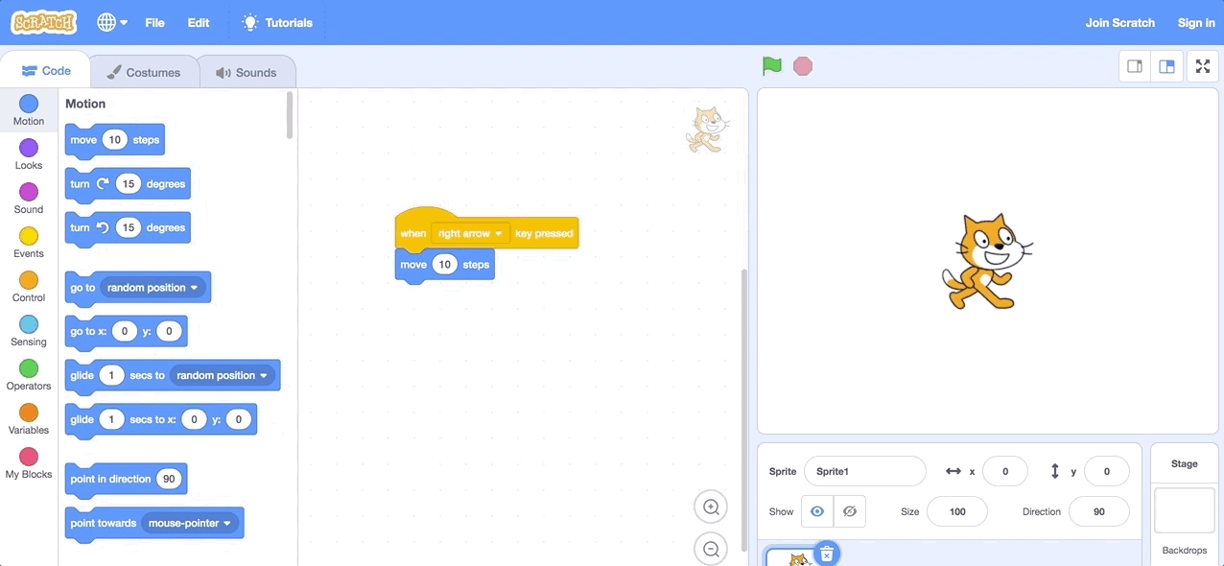The height and width of the screenshot is (566, 1224).
Task: Select the Sensing block category
Action: [x=29, y=330]
